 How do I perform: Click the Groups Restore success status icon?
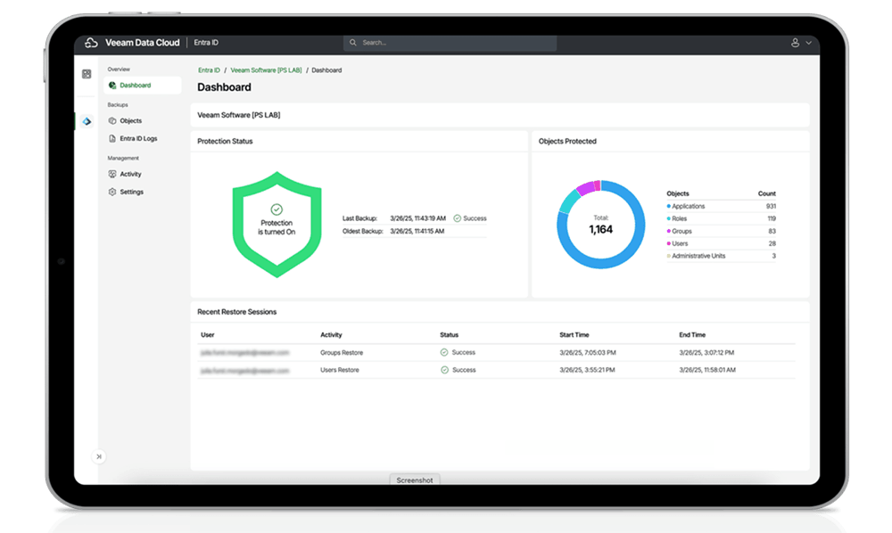coord(444,352)
